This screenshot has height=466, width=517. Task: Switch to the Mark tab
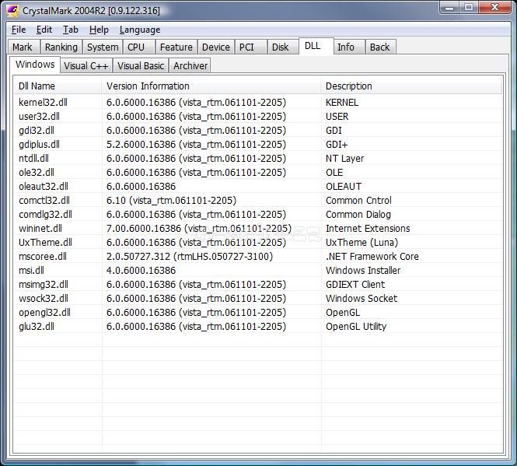[23, 47]
